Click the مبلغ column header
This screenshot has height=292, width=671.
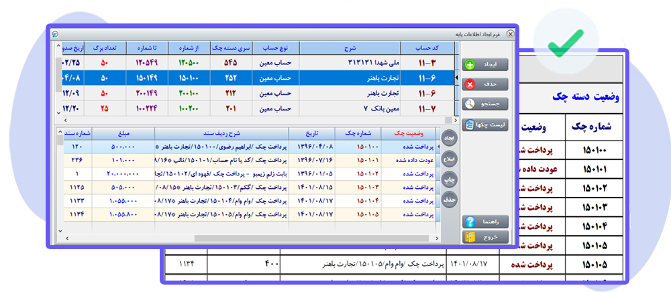123,134
